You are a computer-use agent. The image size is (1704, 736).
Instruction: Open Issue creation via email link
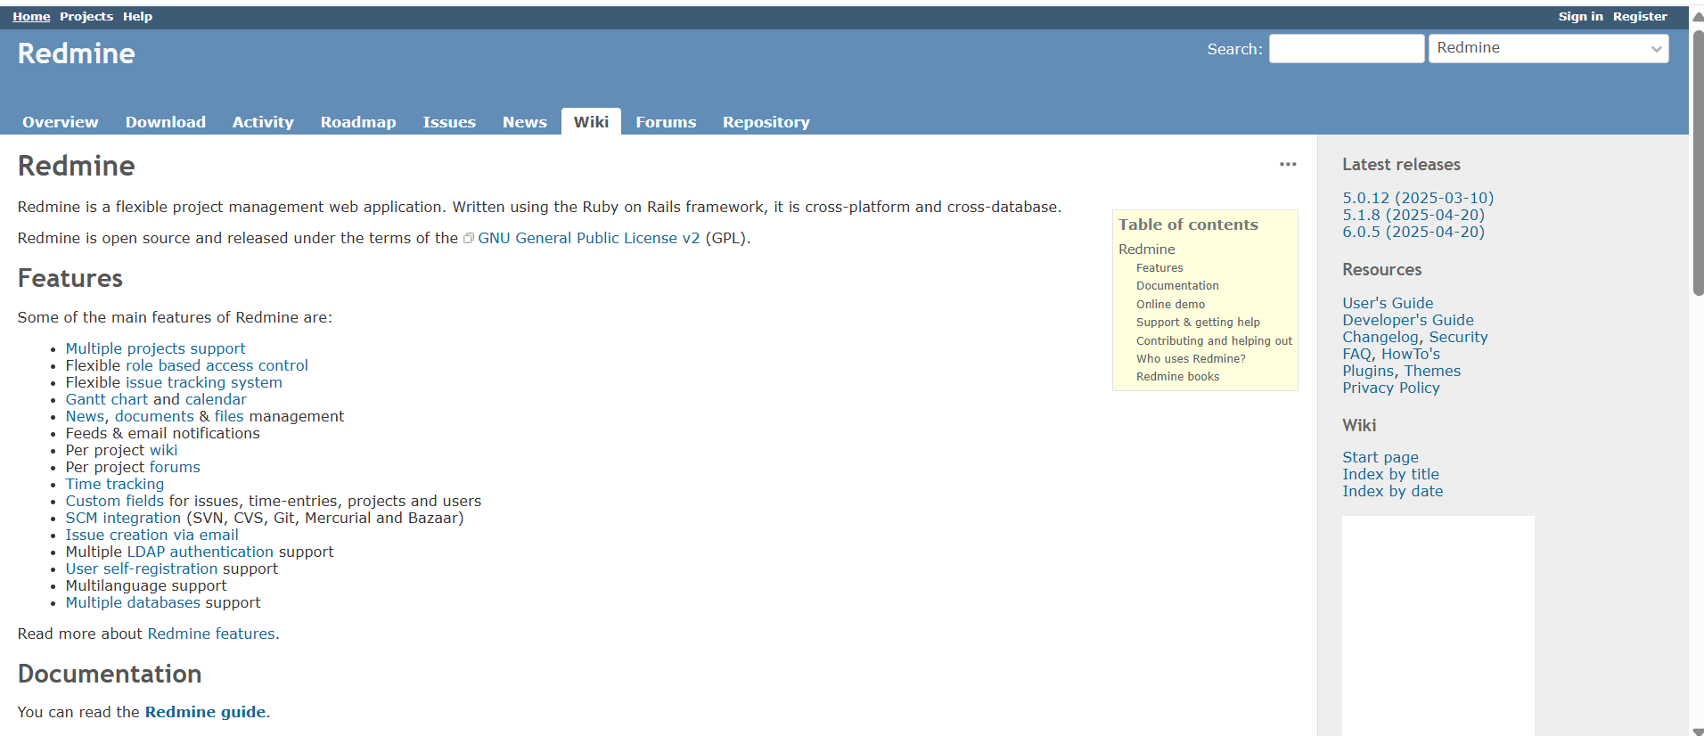152,535
